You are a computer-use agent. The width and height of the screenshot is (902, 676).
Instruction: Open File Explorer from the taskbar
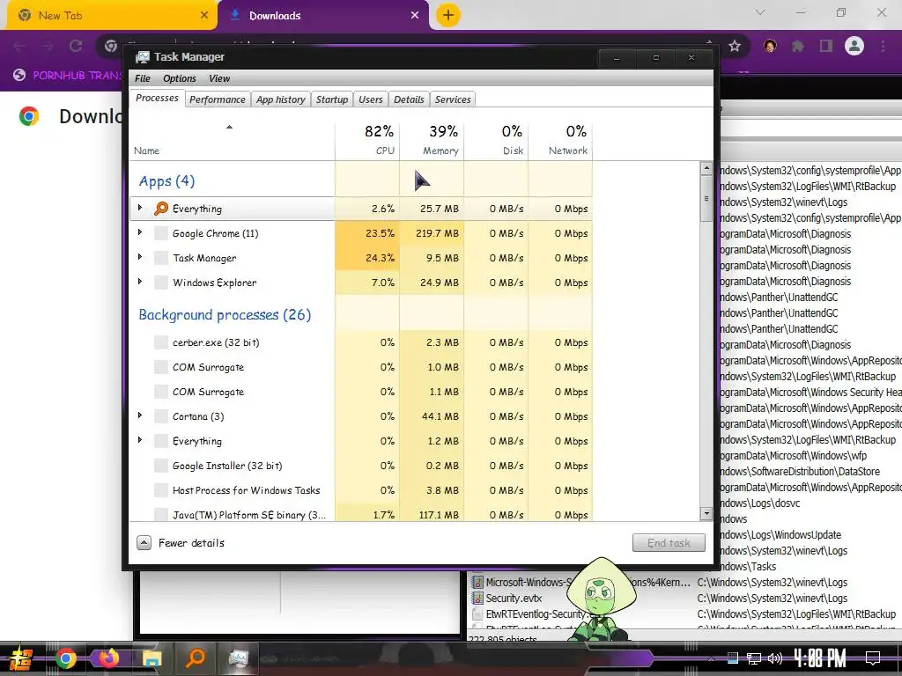(152, 658)
